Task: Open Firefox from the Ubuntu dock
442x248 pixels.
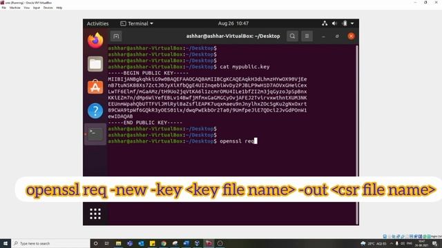Action: pos(95,40)
